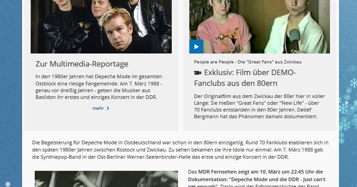Image resolution: width=357 pixels, height=187 pixels.
Task: Click the empty area below the mehr link
Action: click(101, 121)
